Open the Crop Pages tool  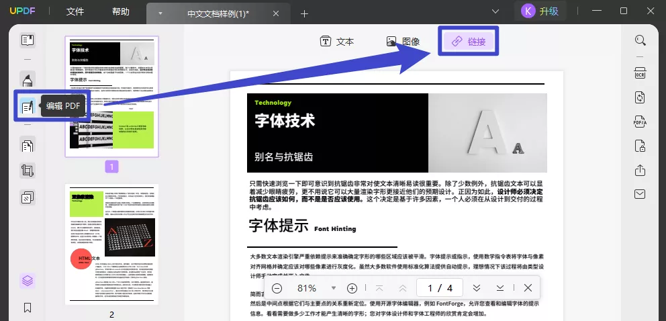[28, 171]
